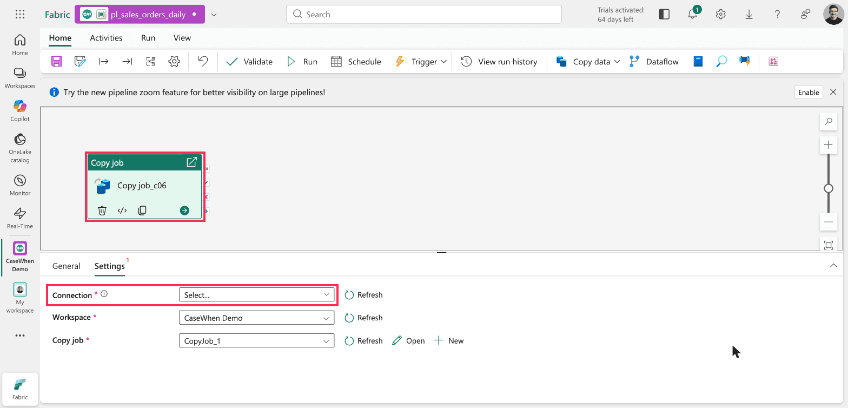
Task: Open the app launcher waffle icon
Action: pyautogui.click(x=20, y=15)
